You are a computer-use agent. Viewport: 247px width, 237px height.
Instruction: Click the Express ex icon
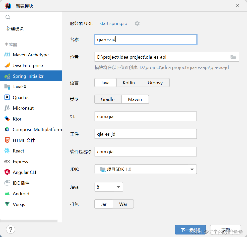point(7,162)
